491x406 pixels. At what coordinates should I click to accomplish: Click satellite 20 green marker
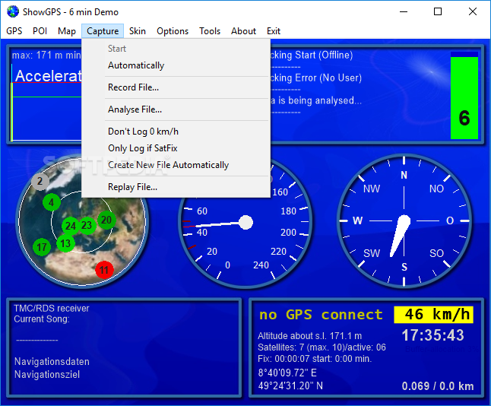[x=106, y=220]
